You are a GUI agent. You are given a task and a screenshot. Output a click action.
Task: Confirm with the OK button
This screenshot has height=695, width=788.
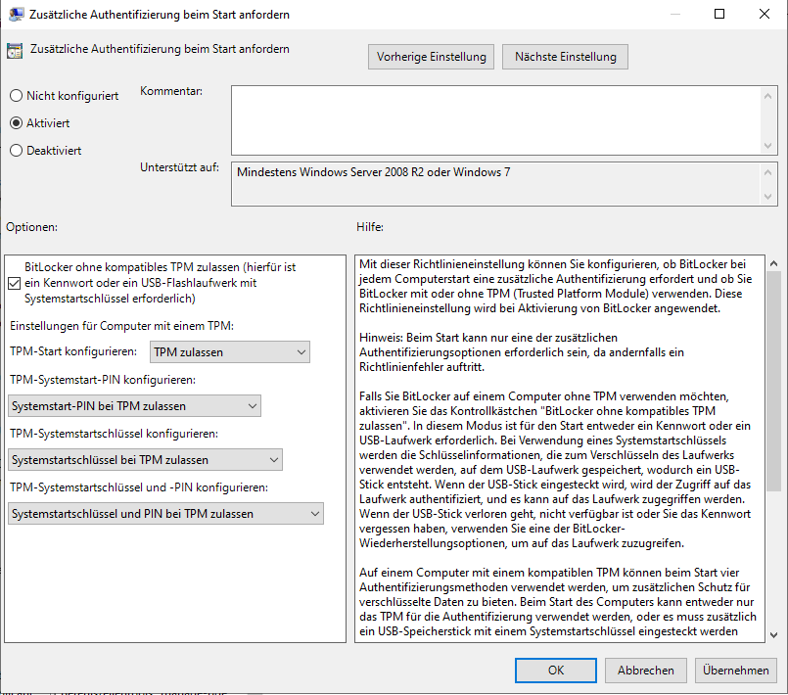(x=556, y=671)
